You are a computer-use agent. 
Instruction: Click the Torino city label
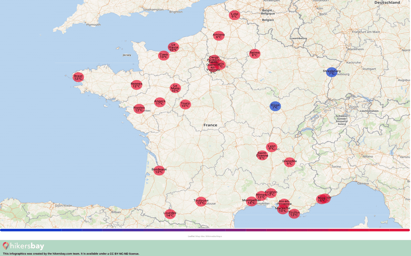click(336, 167)
